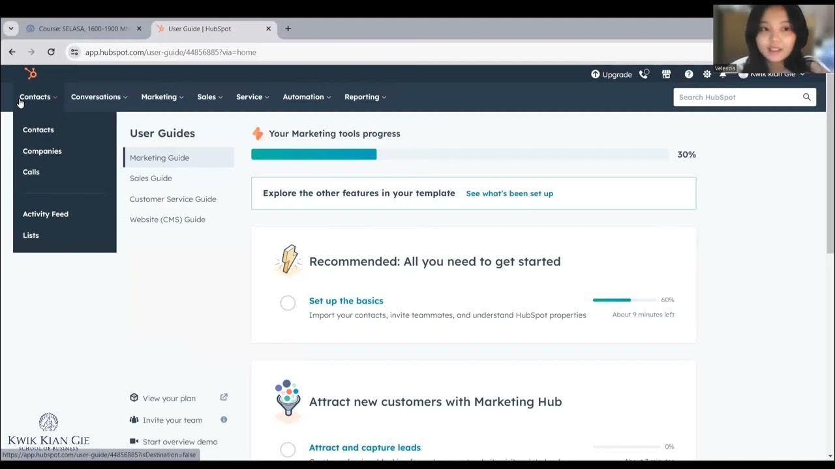
Task: Close the Course SELASA tab
Action: 139,29
